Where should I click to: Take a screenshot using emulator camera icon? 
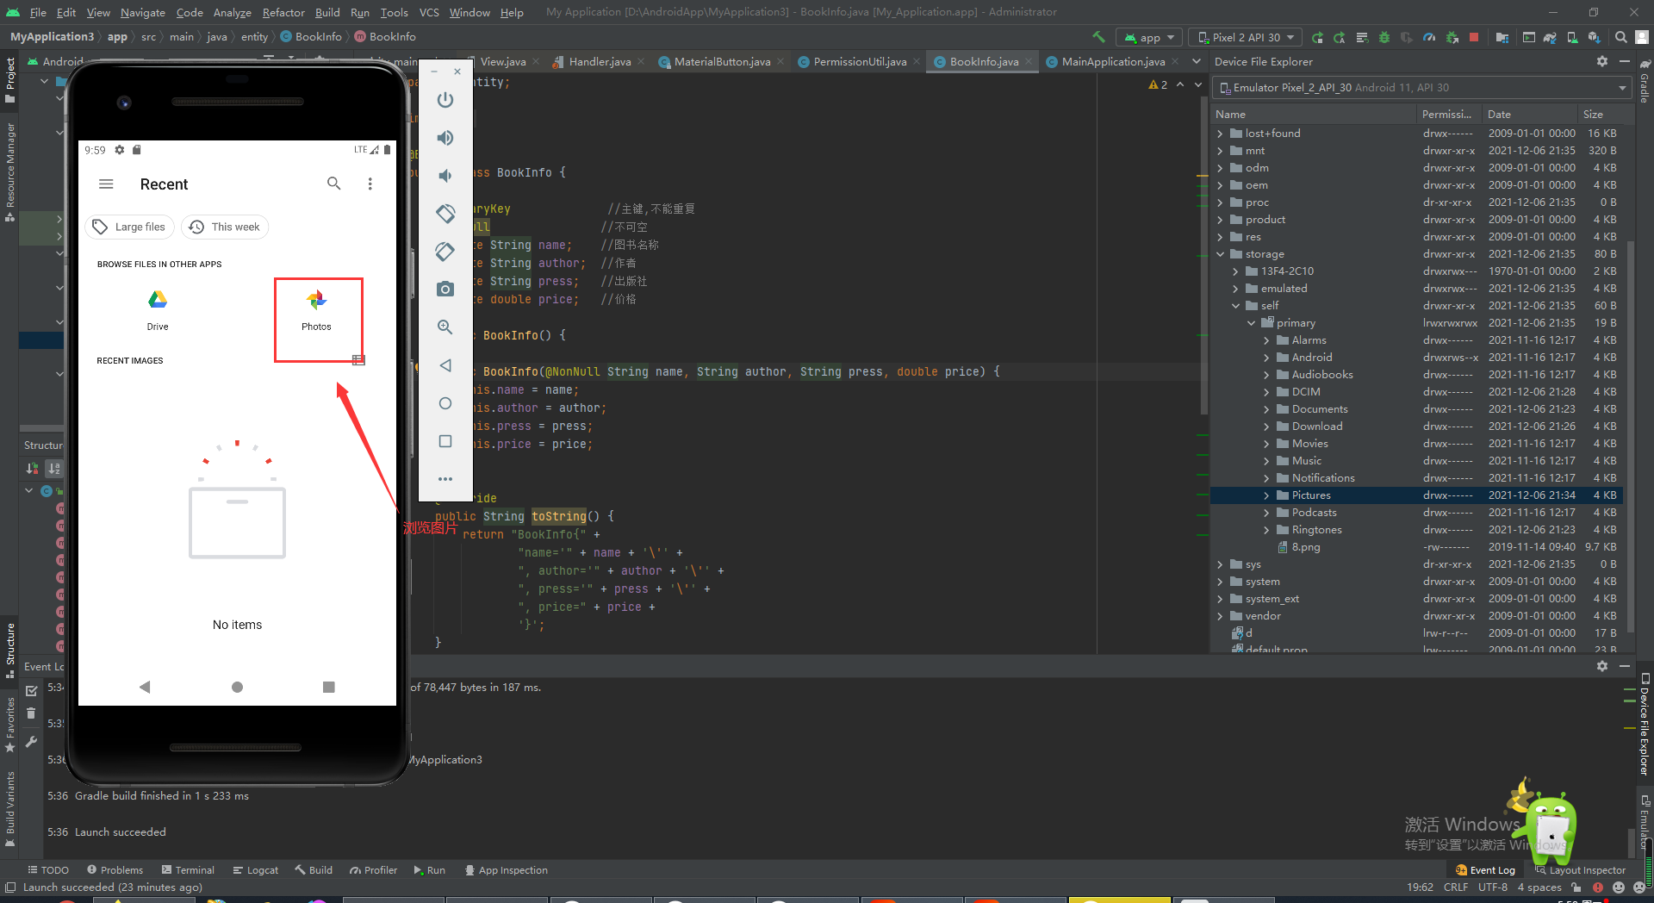coord(445,289)
